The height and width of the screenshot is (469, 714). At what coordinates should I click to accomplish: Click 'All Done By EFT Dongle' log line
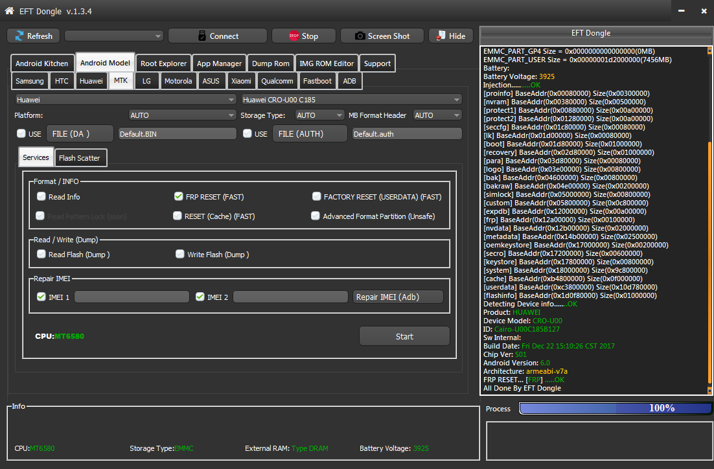pos(522,388)
